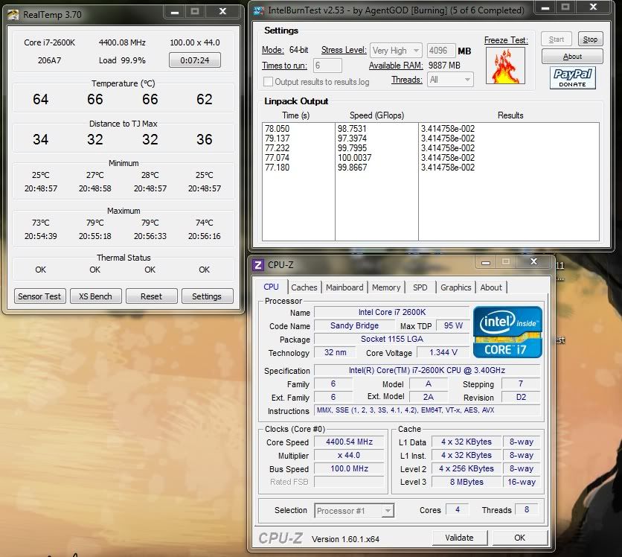The width and height of the screenshot is (622, 557).
Task: Open the Mainboard tab
Action: (x=344, y=287)
